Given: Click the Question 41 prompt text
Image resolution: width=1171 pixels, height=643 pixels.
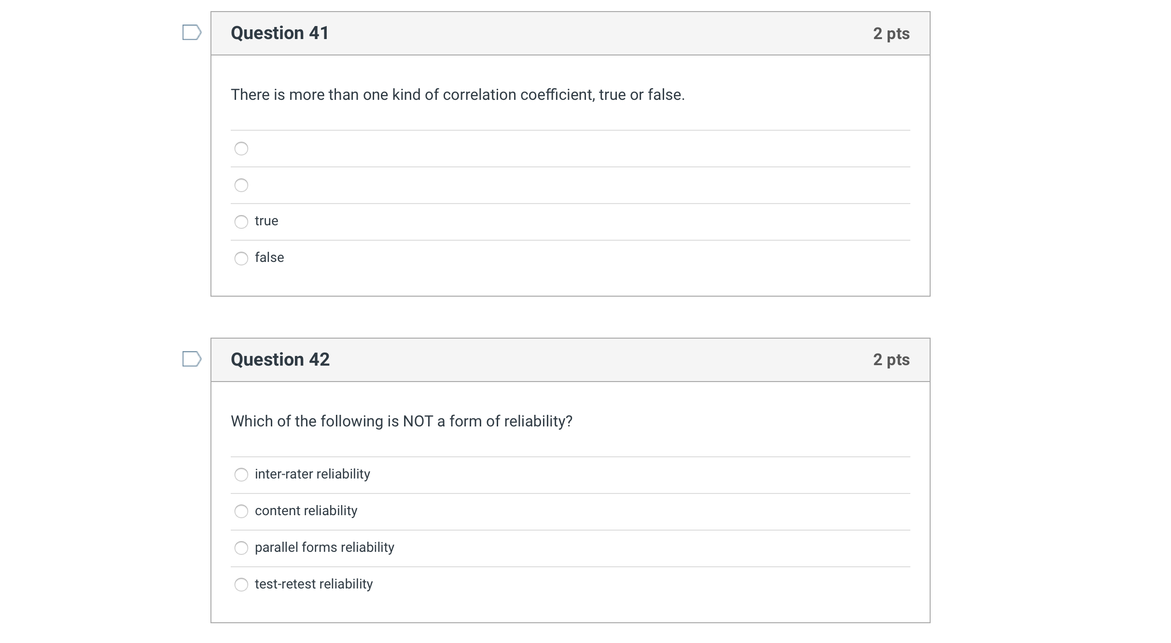Looking at the screenshot, I should click(x=458, y=95).
